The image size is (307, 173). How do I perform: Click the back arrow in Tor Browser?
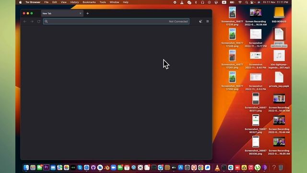click(x=25, y=21)
